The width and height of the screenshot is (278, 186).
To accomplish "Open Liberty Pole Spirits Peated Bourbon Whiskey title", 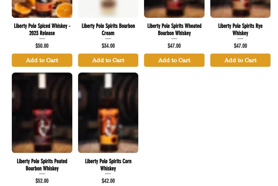I will 42,165.
